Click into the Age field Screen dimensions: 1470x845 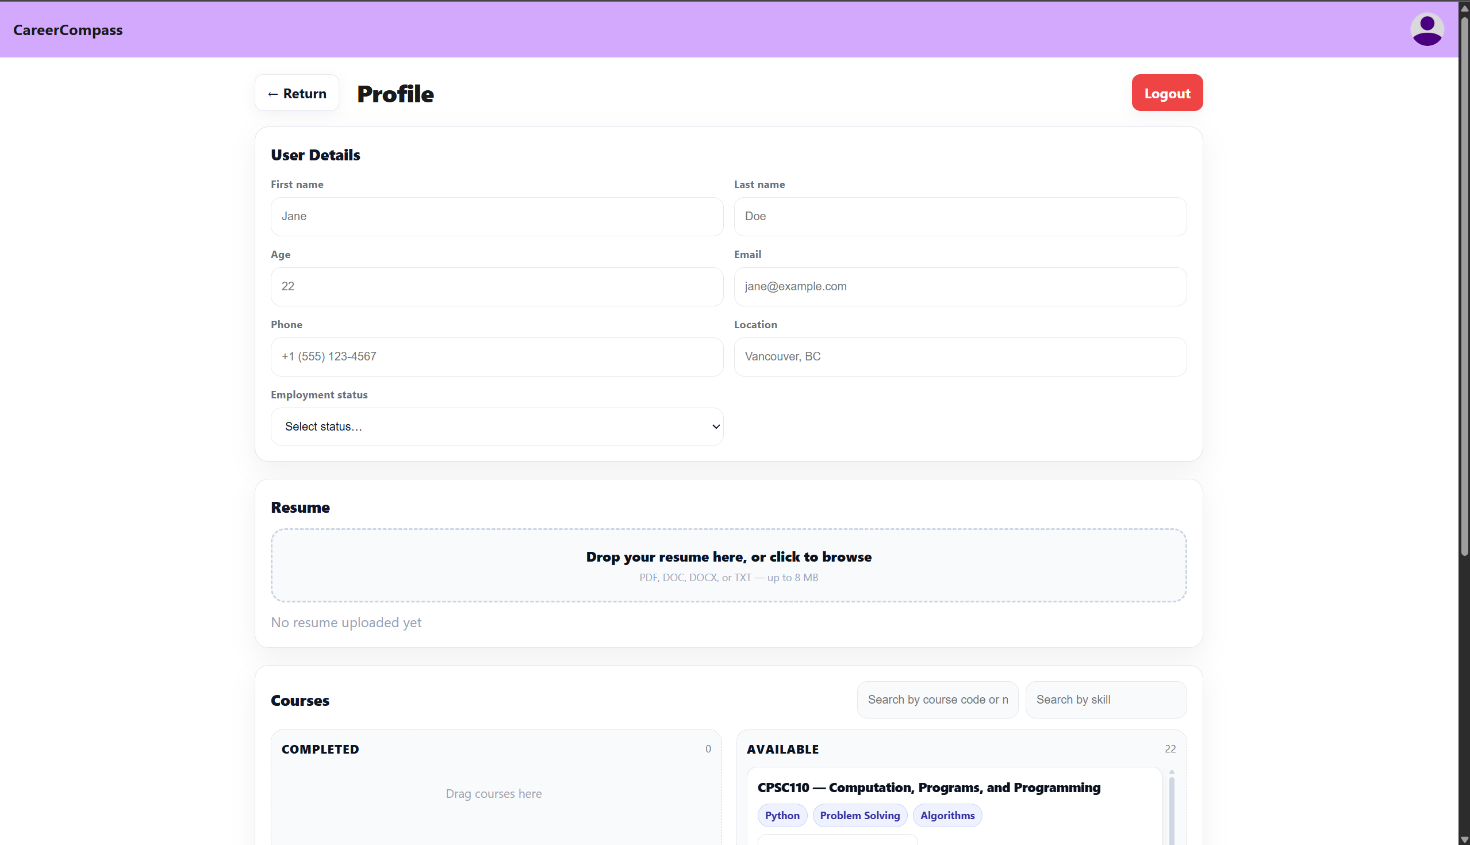497,287
